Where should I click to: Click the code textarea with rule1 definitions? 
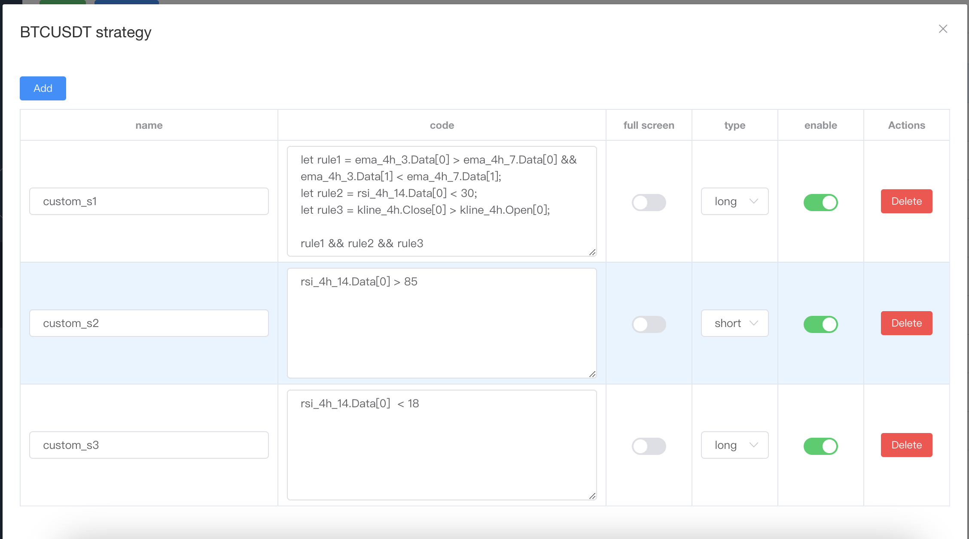pos(442,201)
